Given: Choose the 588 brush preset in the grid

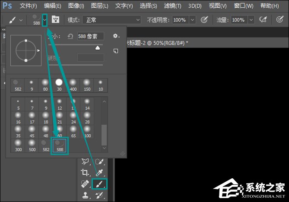Looking at the screenshot, I should 60,145.
